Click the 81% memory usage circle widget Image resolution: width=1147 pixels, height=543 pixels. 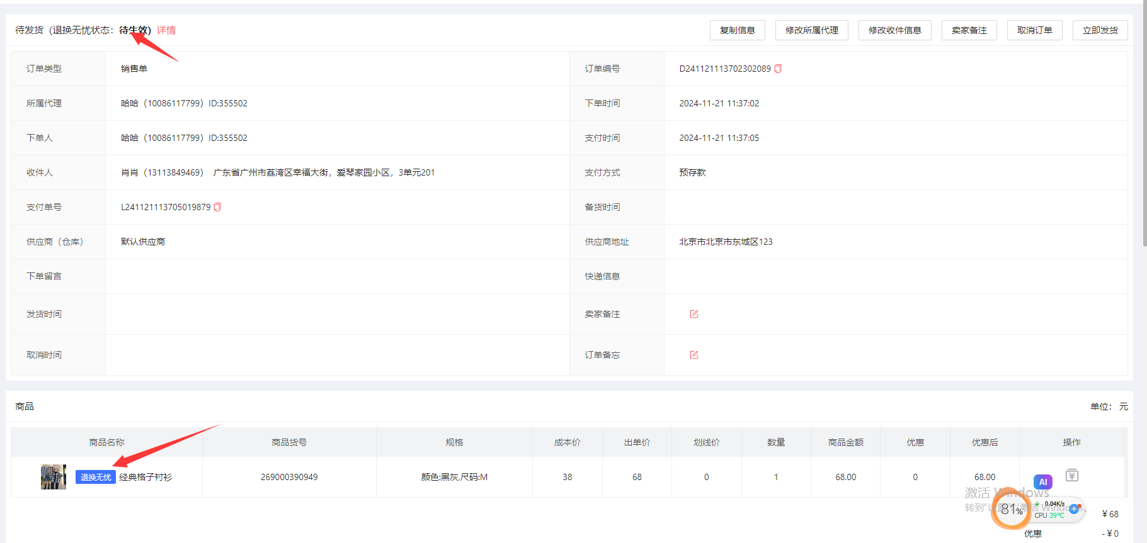(1011, 510)
